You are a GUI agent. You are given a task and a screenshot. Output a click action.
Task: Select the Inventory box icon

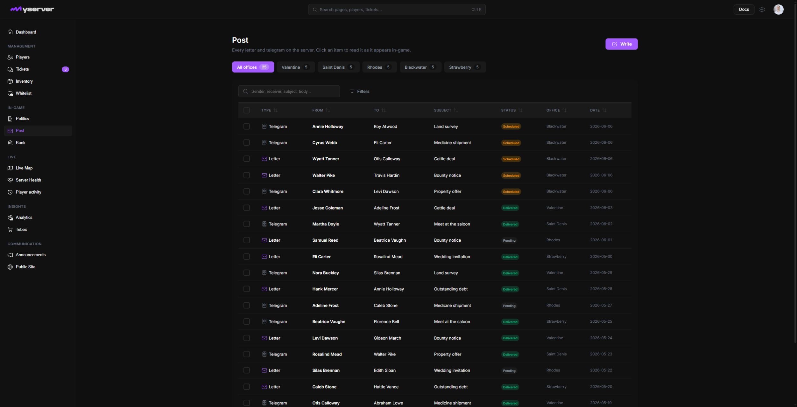coord(10,81)
